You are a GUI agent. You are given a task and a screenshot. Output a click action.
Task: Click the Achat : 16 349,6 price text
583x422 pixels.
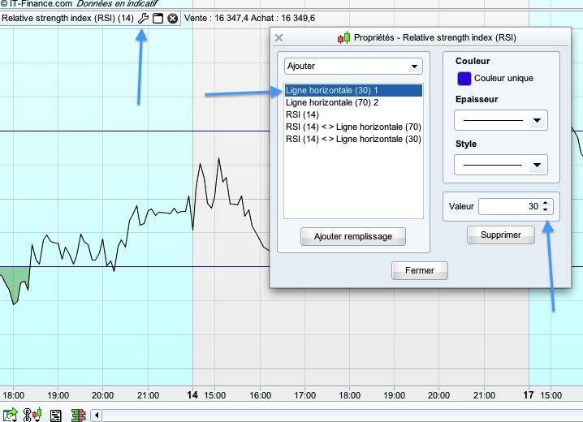coord(283,18)
